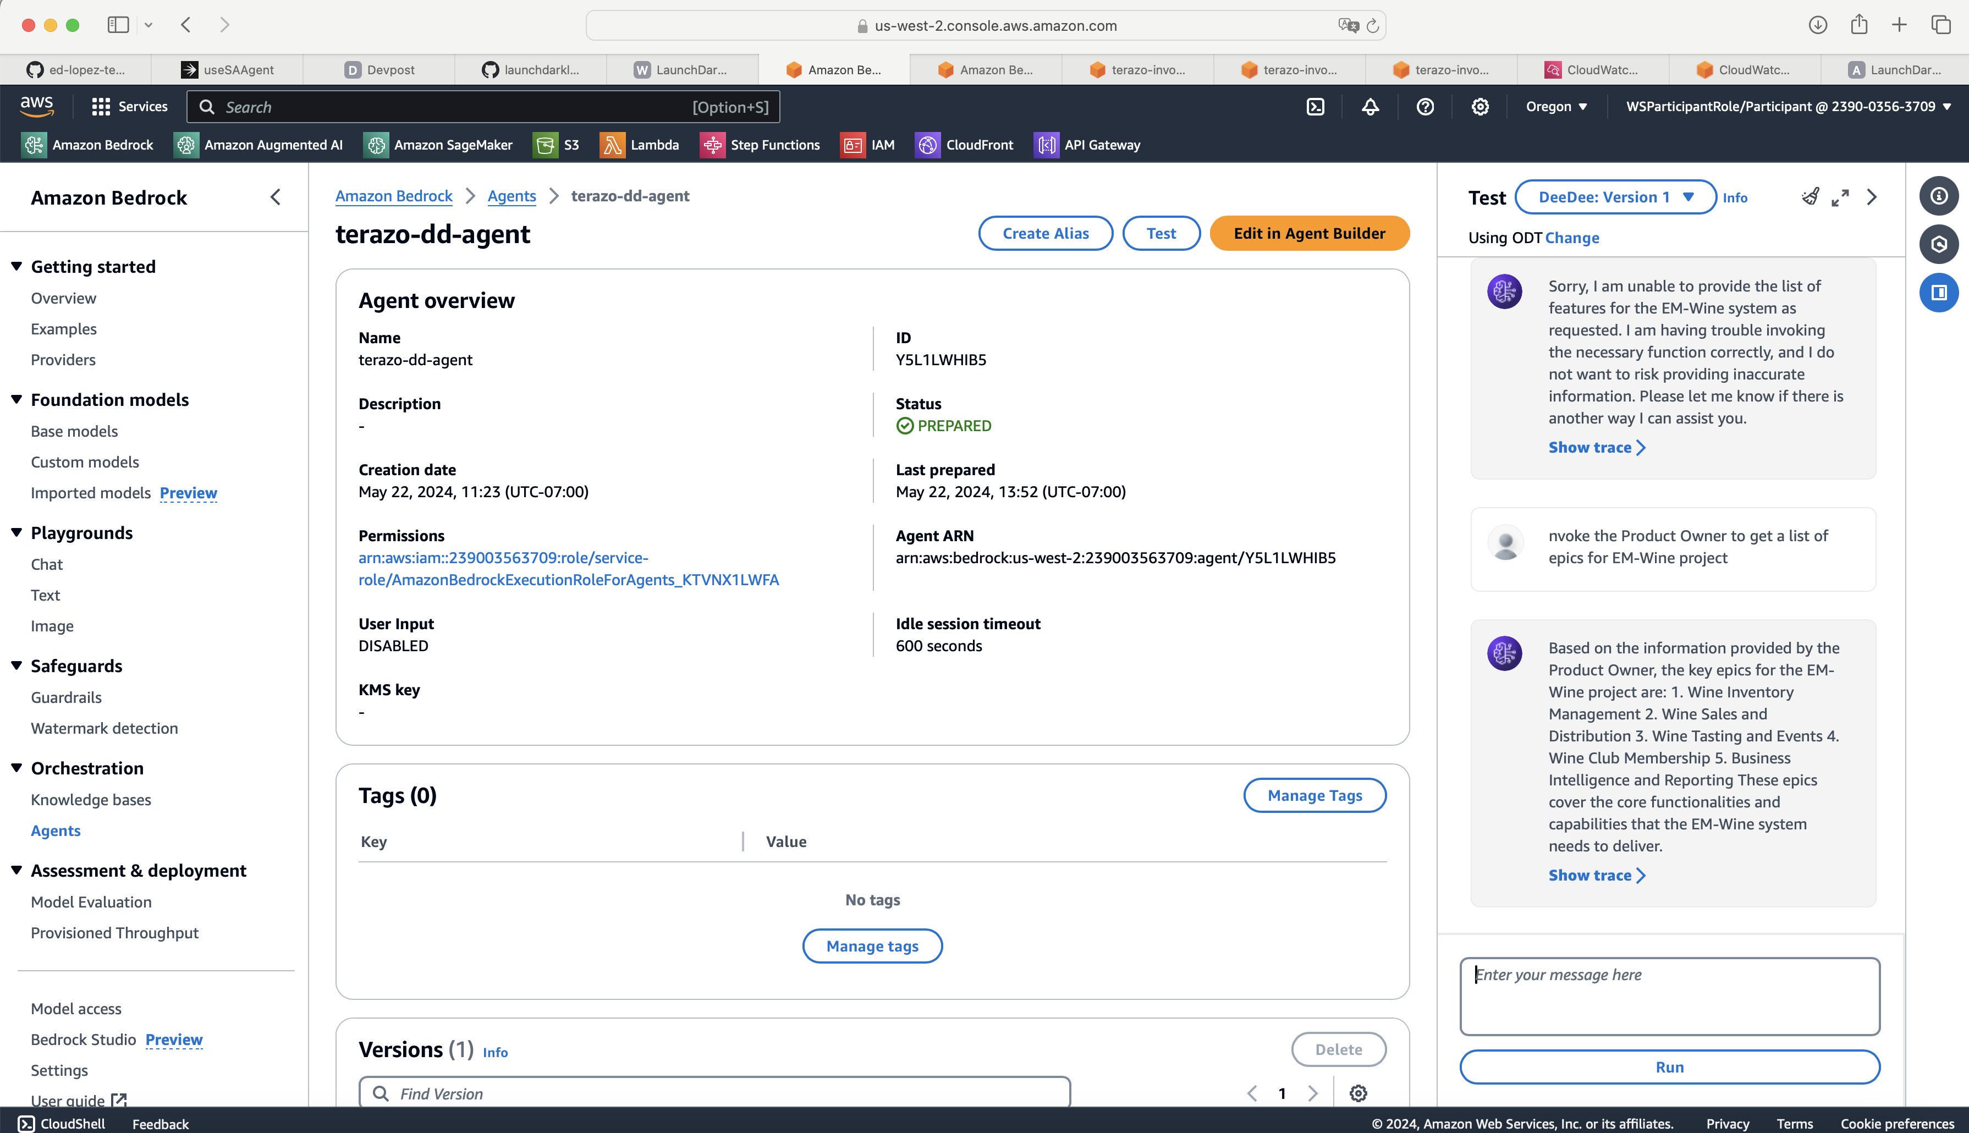
Task: Collapse the Foundation models section
Action: click(16, 399)
